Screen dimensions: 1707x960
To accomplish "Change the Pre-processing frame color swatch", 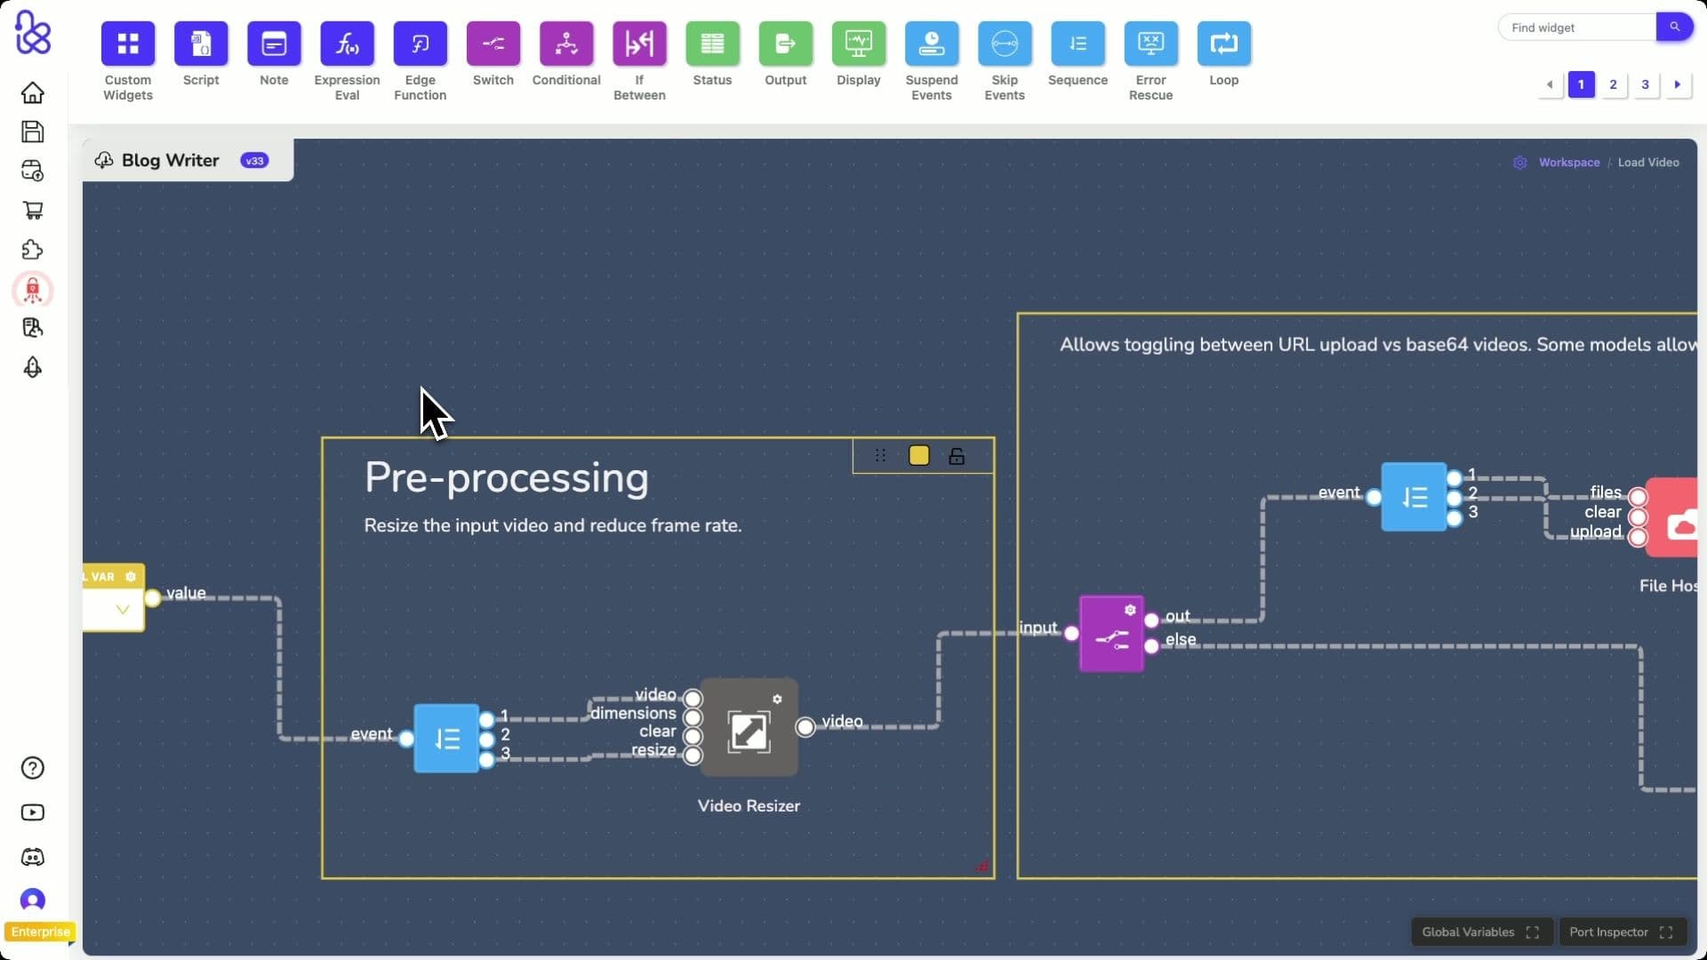I will pyautogui.click(x=918, y=455).
